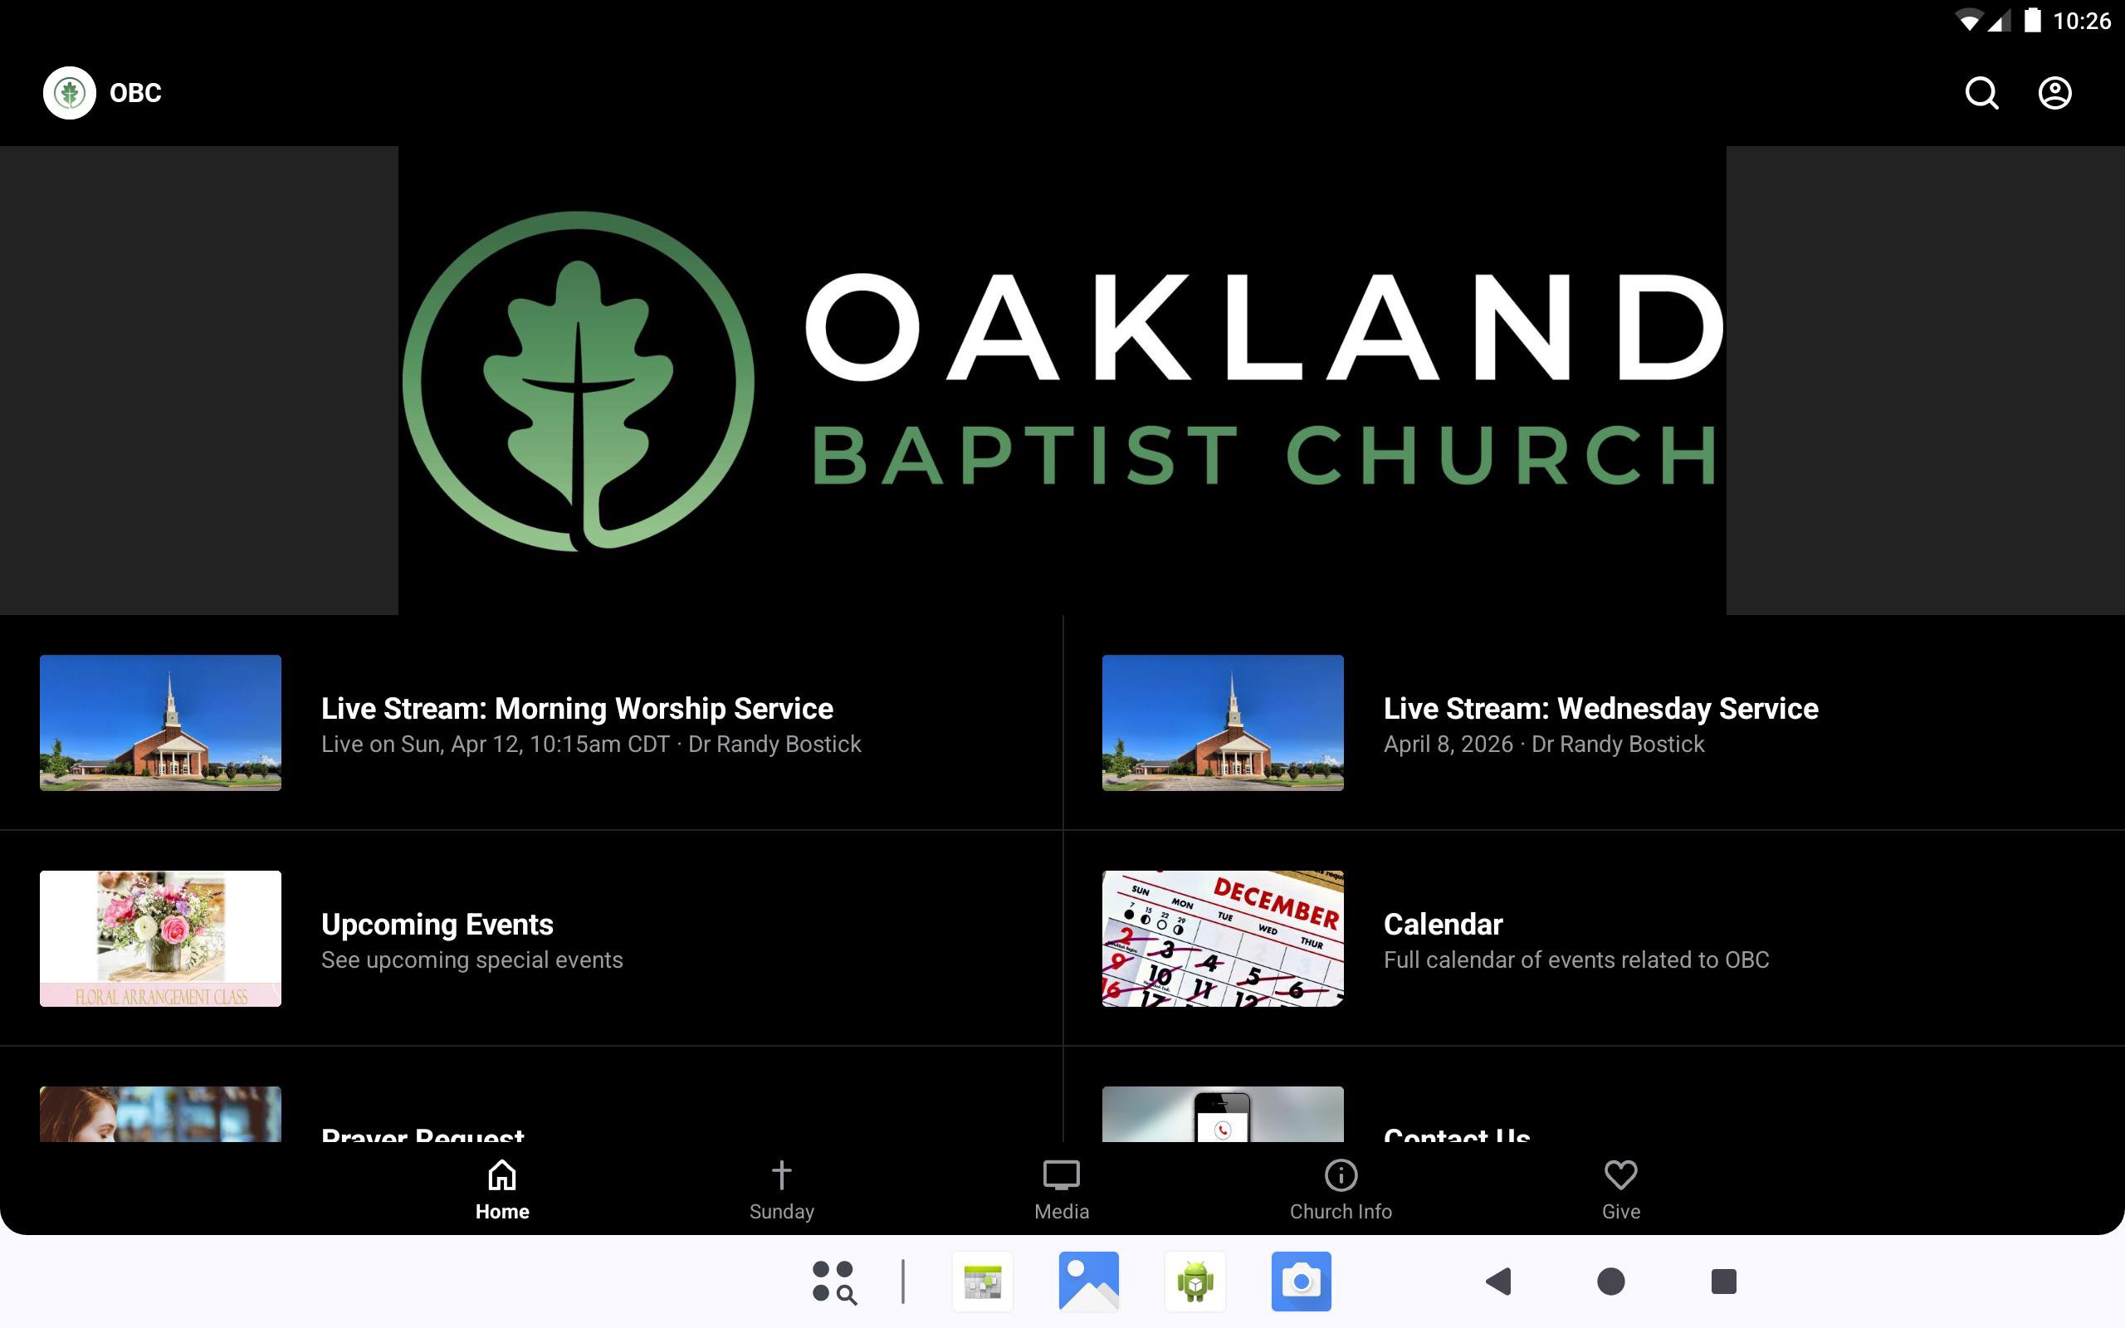This screenshot has width=2125, height=1328.
Task: Tap the floral arrangement class thumbnail
Action: click(x=161, y=938)
